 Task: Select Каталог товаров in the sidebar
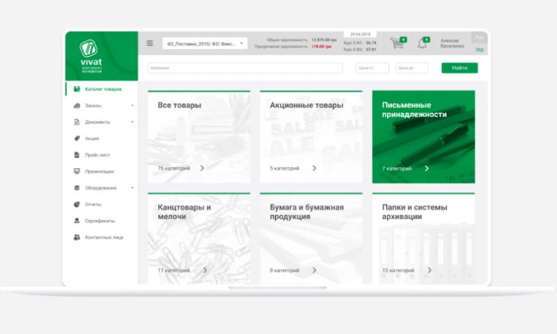[103, 89]
